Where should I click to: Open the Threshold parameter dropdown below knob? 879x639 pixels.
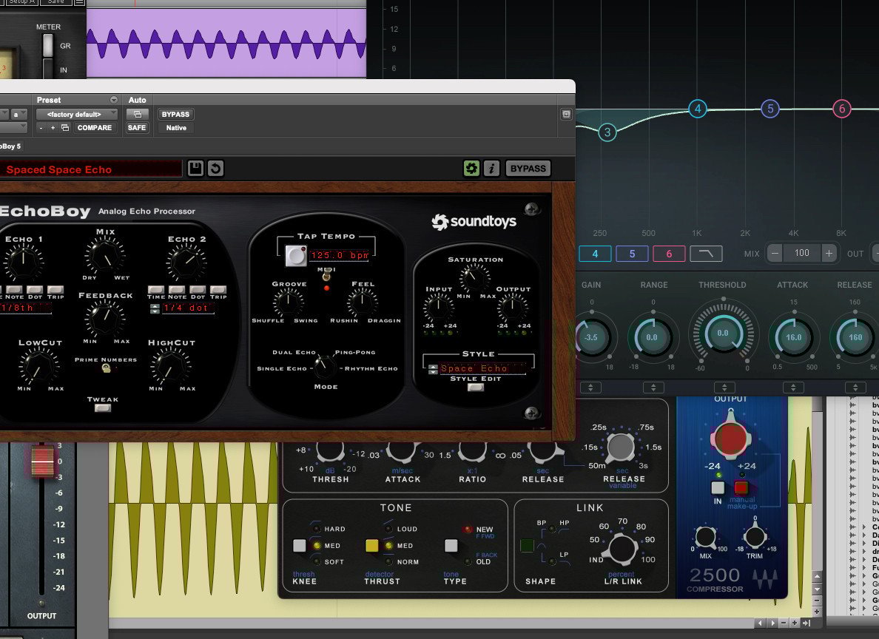(723, 388)
